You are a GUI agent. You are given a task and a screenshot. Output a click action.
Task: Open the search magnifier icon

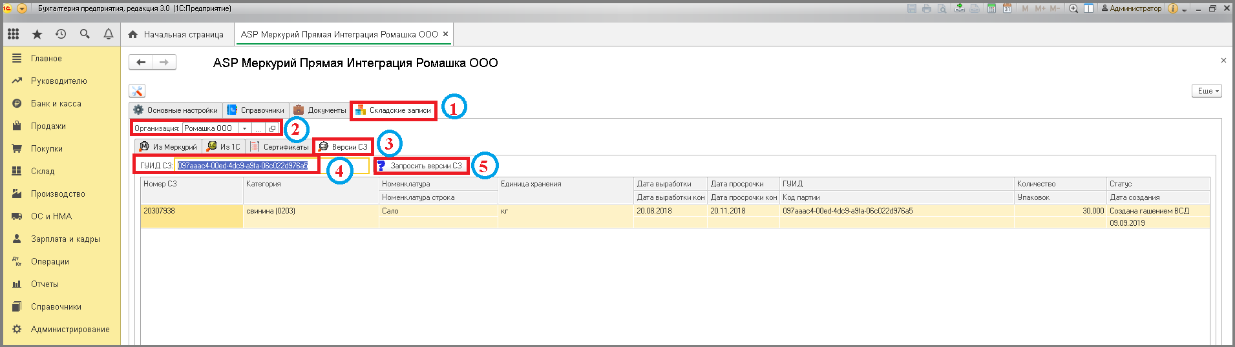pos(85,34)
